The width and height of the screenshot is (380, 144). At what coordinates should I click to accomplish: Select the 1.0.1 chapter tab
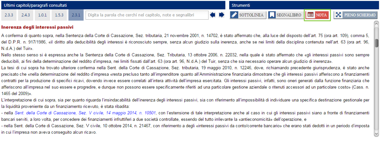coord(43,15)
